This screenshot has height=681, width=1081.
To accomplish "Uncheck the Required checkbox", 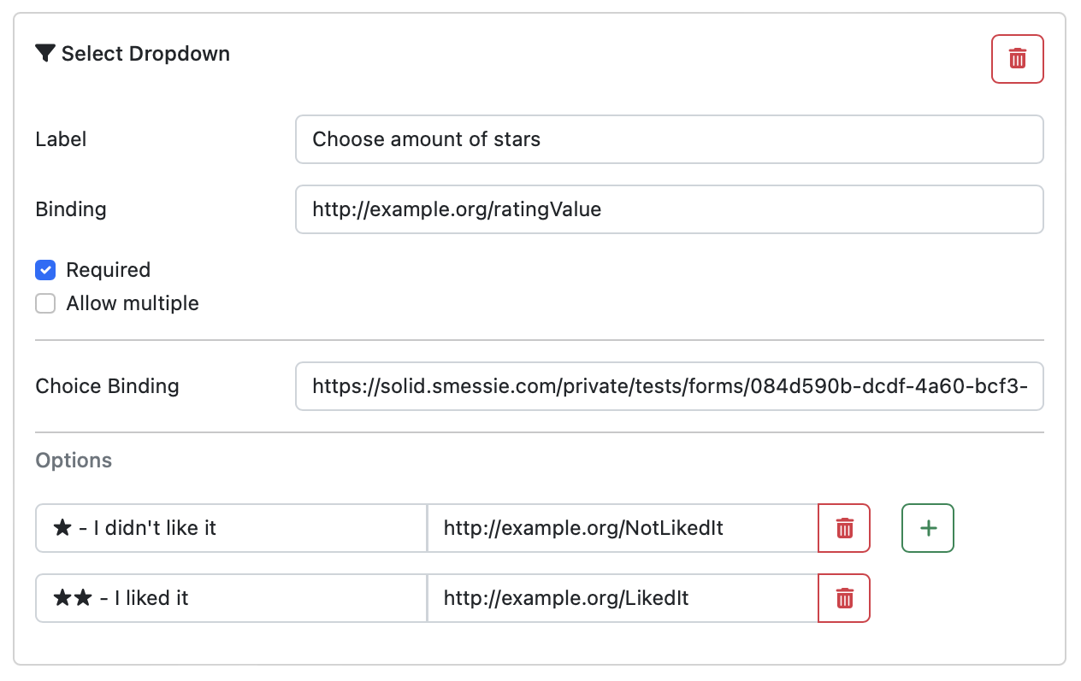I will (x=45, y=270).
